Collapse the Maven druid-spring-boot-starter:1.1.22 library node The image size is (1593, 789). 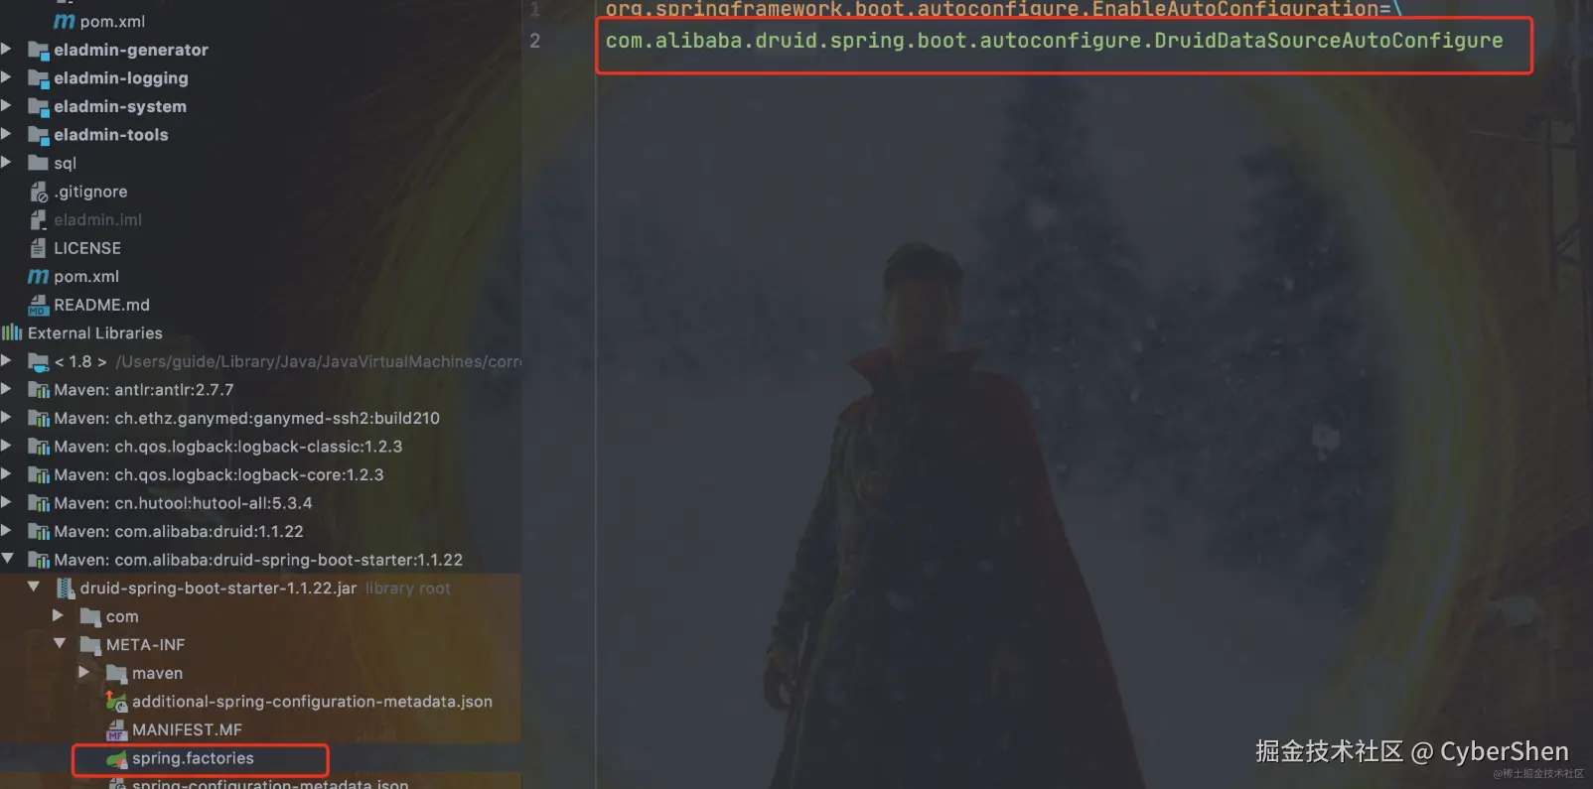[7, 559]
